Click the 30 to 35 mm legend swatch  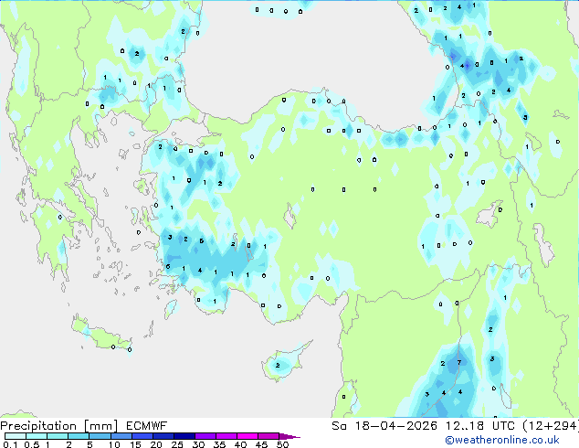point(205,436)
